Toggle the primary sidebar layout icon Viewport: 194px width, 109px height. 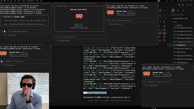tap(179, 5)
